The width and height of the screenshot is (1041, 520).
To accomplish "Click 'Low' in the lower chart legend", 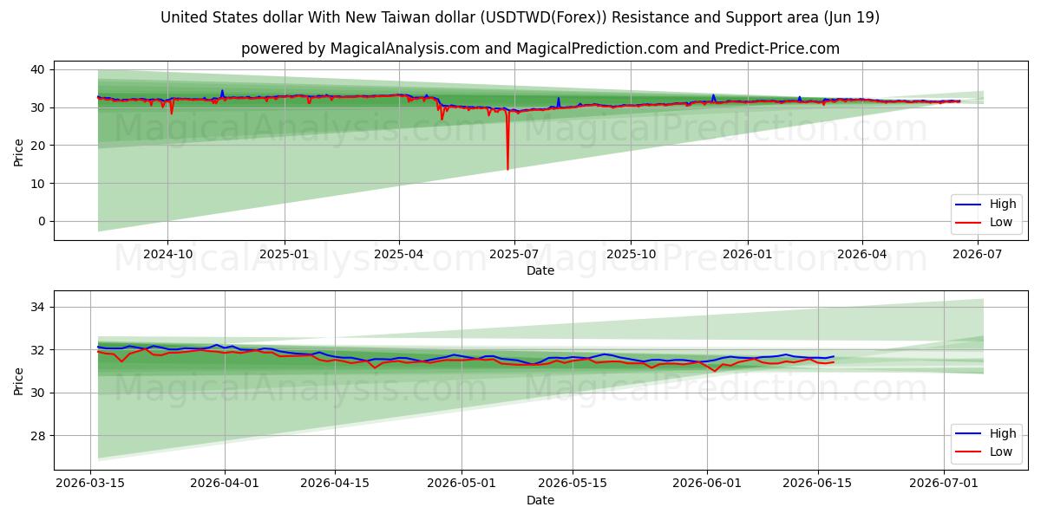I will coord(1001,452).
